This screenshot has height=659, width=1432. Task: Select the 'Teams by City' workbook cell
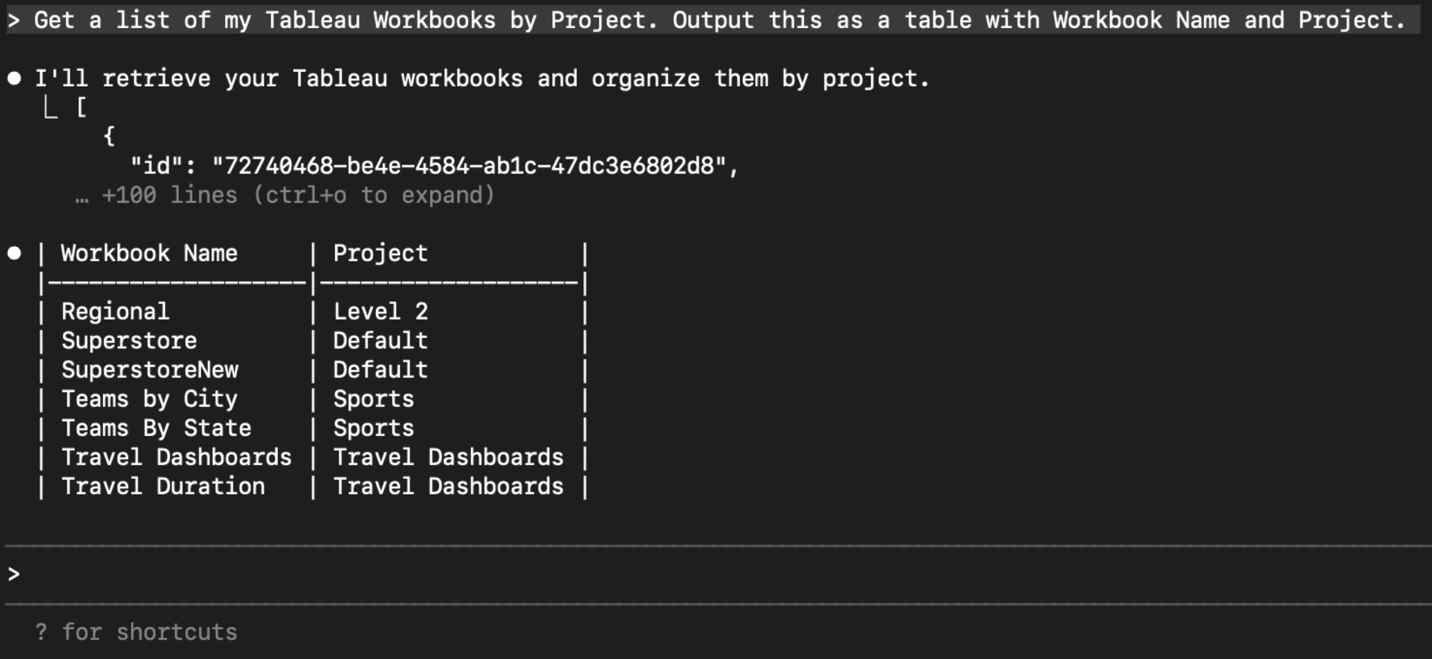(149, 399)
